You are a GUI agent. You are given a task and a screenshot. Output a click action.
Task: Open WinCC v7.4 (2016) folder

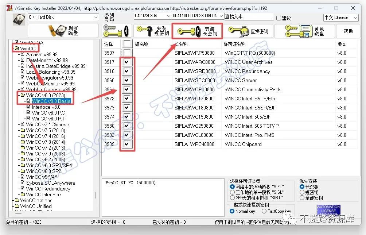pyautogui.click(x=46, y=136)
